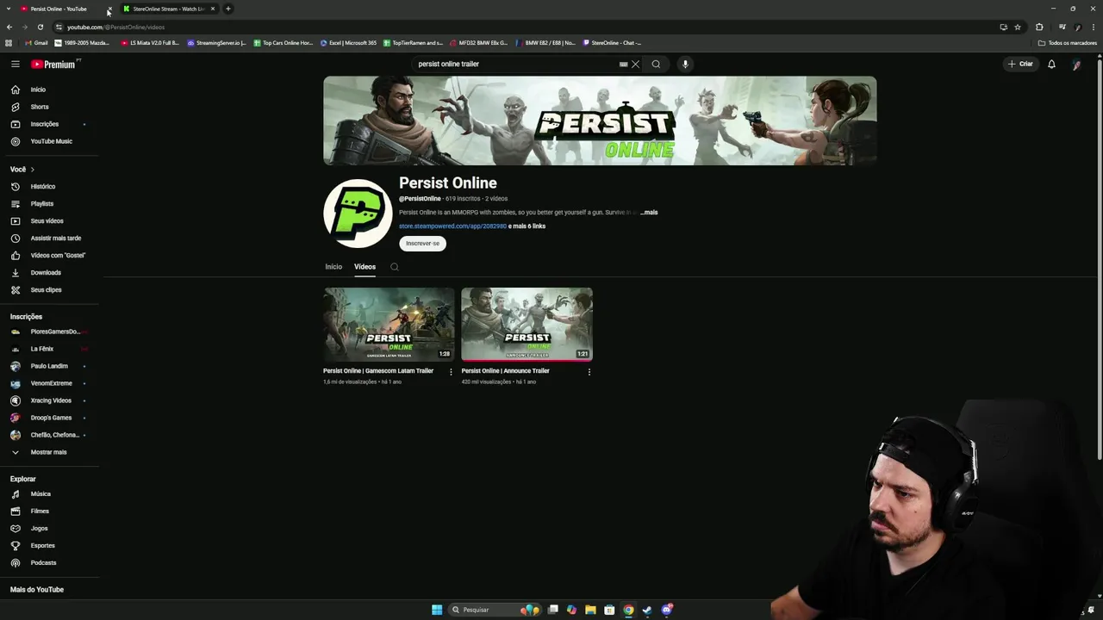Open Discord from the taskbar
The image size is (1103, 620).
click(666, 610)
